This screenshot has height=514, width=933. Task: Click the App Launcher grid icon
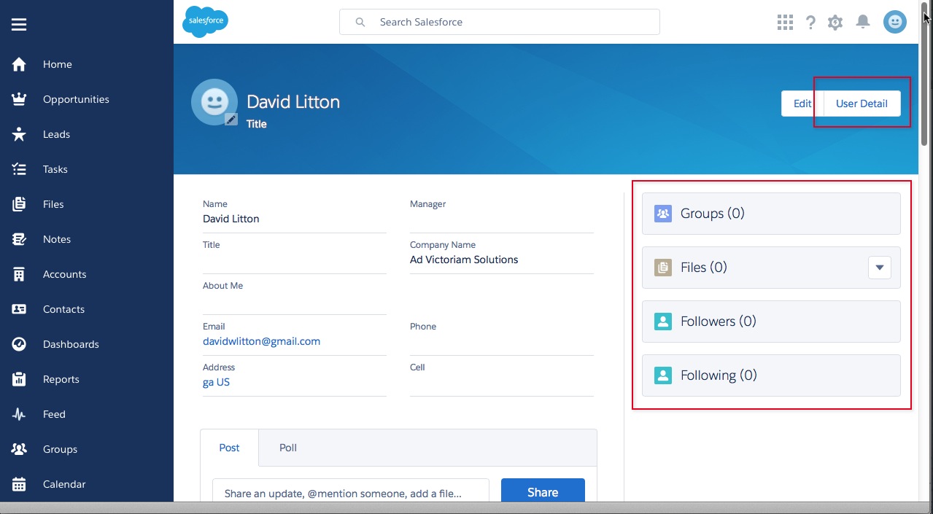coord(785,23)
